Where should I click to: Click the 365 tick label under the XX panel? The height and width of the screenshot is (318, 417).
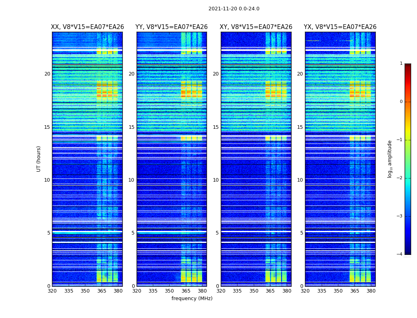coord(102,291)
